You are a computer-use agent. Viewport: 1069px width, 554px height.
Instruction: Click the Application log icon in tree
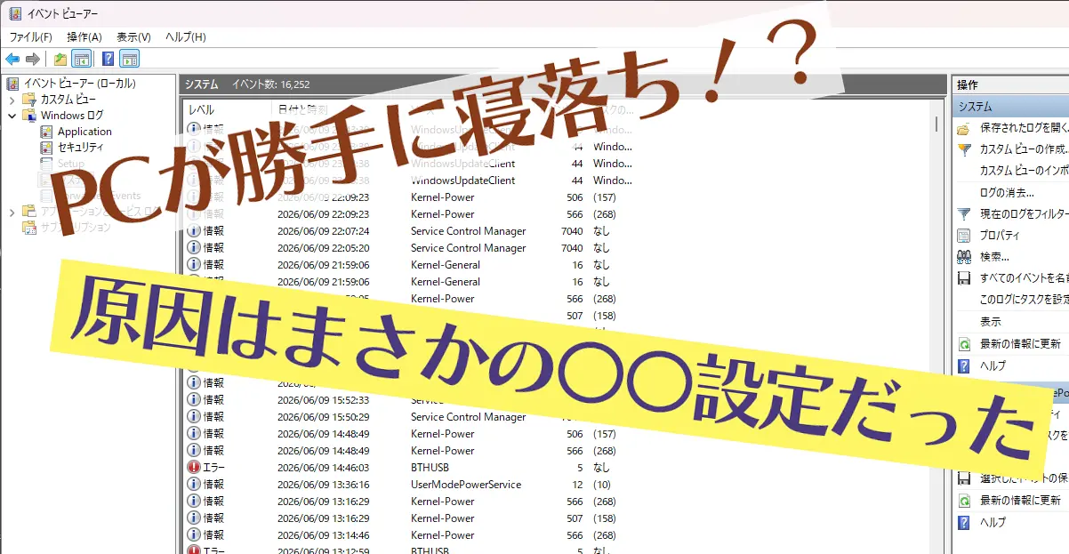(x=47, y=132)
